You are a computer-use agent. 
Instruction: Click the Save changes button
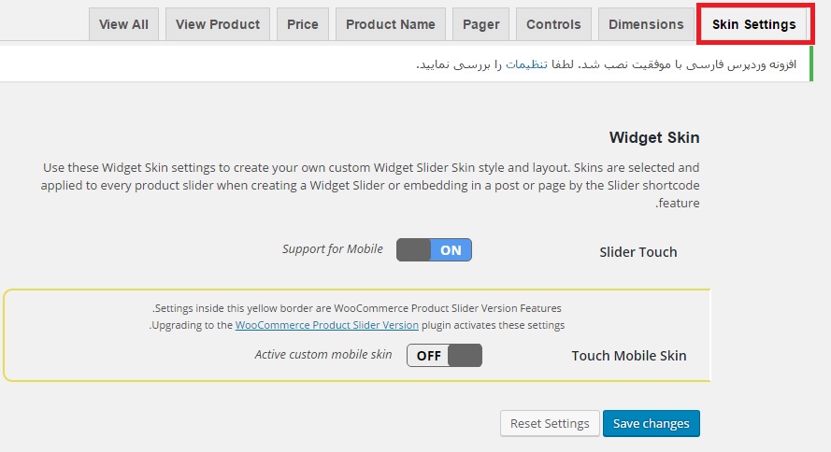pos(652,423)
